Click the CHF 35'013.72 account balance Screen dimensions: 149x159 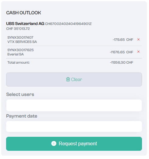[x=18, y=29]
